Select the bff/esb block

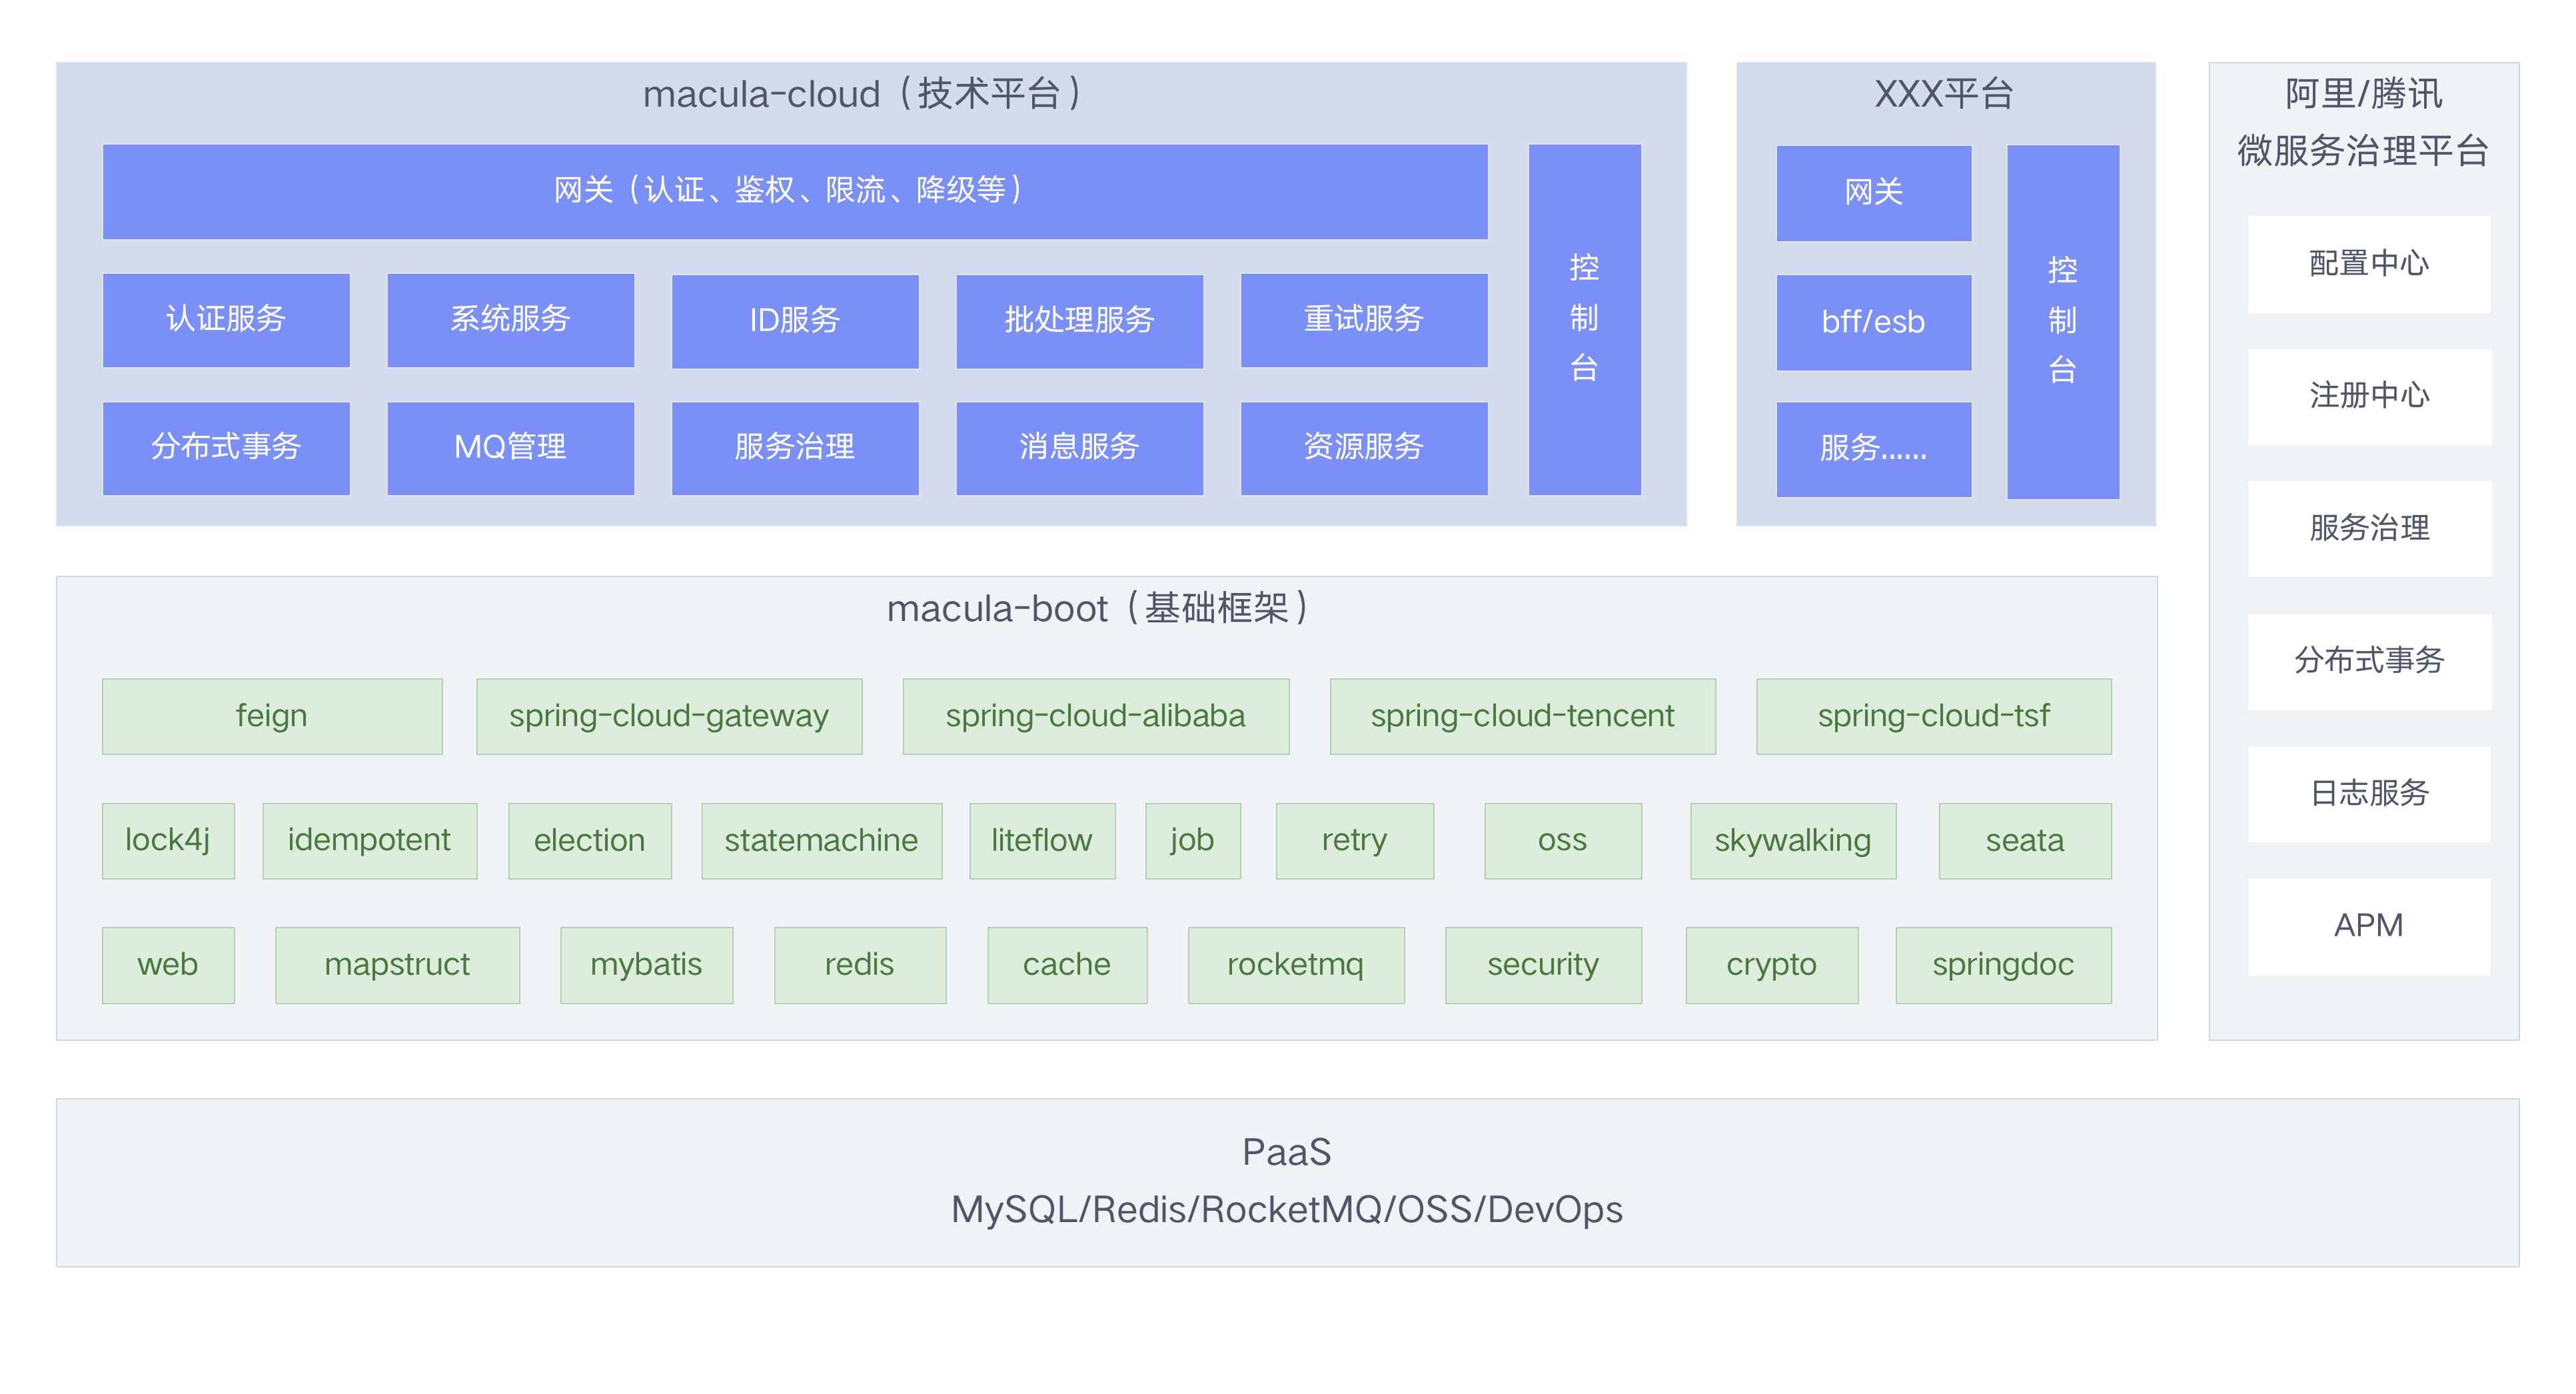[x=1873, y=322]
